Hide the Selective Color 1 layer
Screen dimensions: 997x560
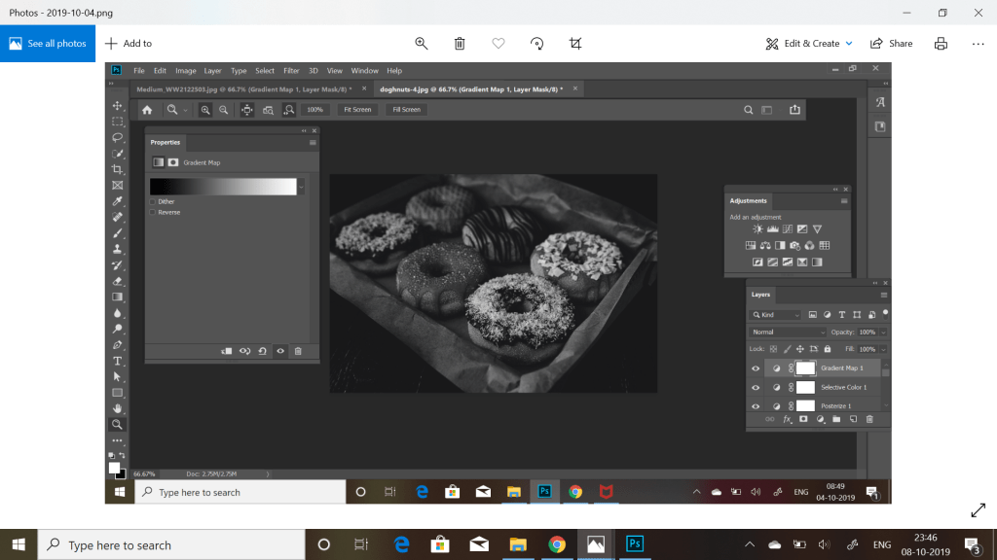tap(756, 387)
